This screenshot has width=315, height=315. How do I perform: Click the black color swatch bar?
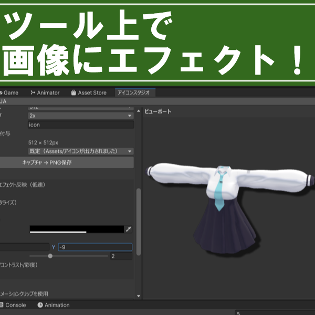[77, 229]
